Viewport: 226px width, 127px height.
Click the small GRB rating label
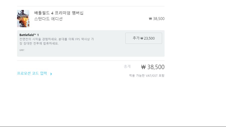22,50
